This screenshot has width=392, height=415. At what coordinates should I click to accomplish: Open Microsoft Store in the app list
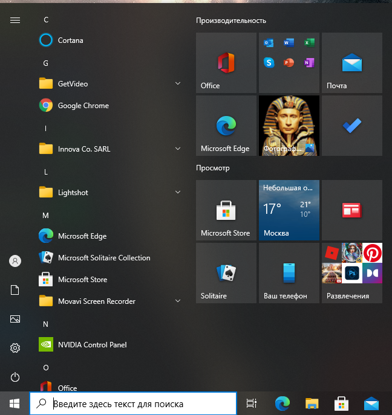(110, 279)
